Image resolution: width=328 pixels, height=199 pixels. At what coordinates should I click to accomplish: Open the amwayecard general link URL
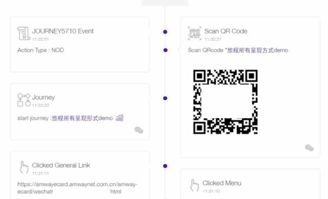(77, 188)
